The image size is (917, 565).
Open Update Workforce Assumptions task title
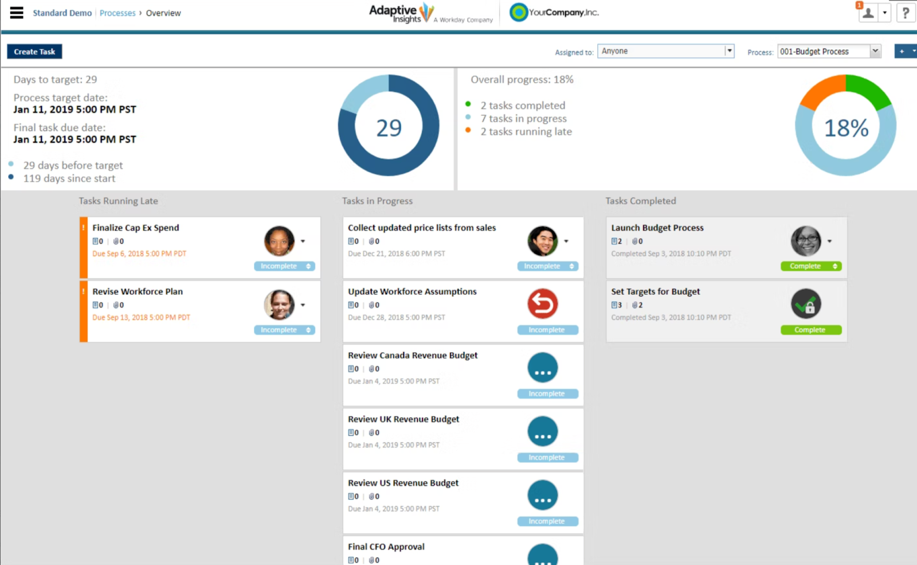(x=412, y=291)
